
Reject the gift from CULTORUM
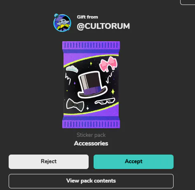pyautogui.click(x=49, y=162)
